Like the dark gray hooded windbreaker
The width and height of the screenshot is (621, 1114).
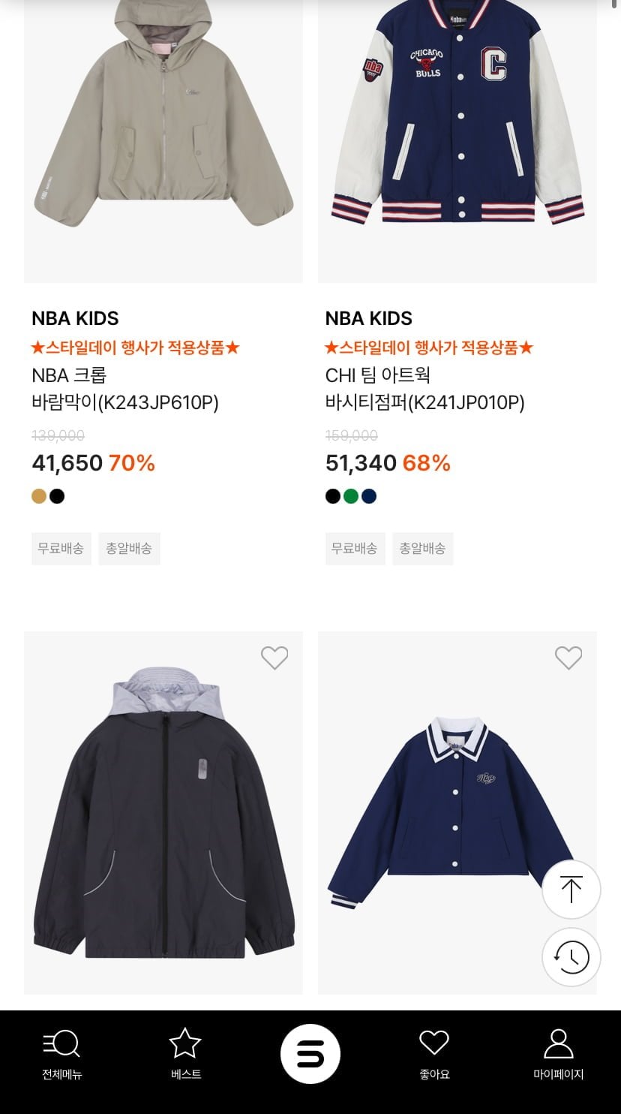pos(274,658)
